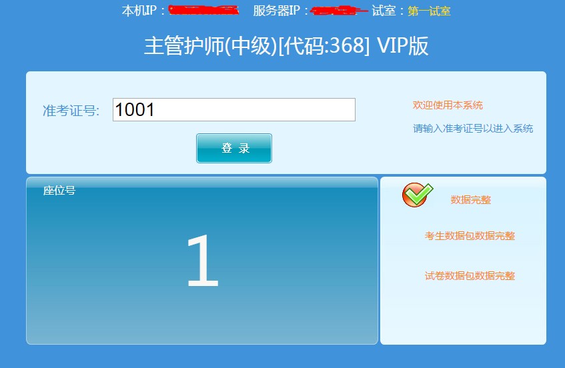
Task: Click the large seat number 1
Action: pos(203,260)
